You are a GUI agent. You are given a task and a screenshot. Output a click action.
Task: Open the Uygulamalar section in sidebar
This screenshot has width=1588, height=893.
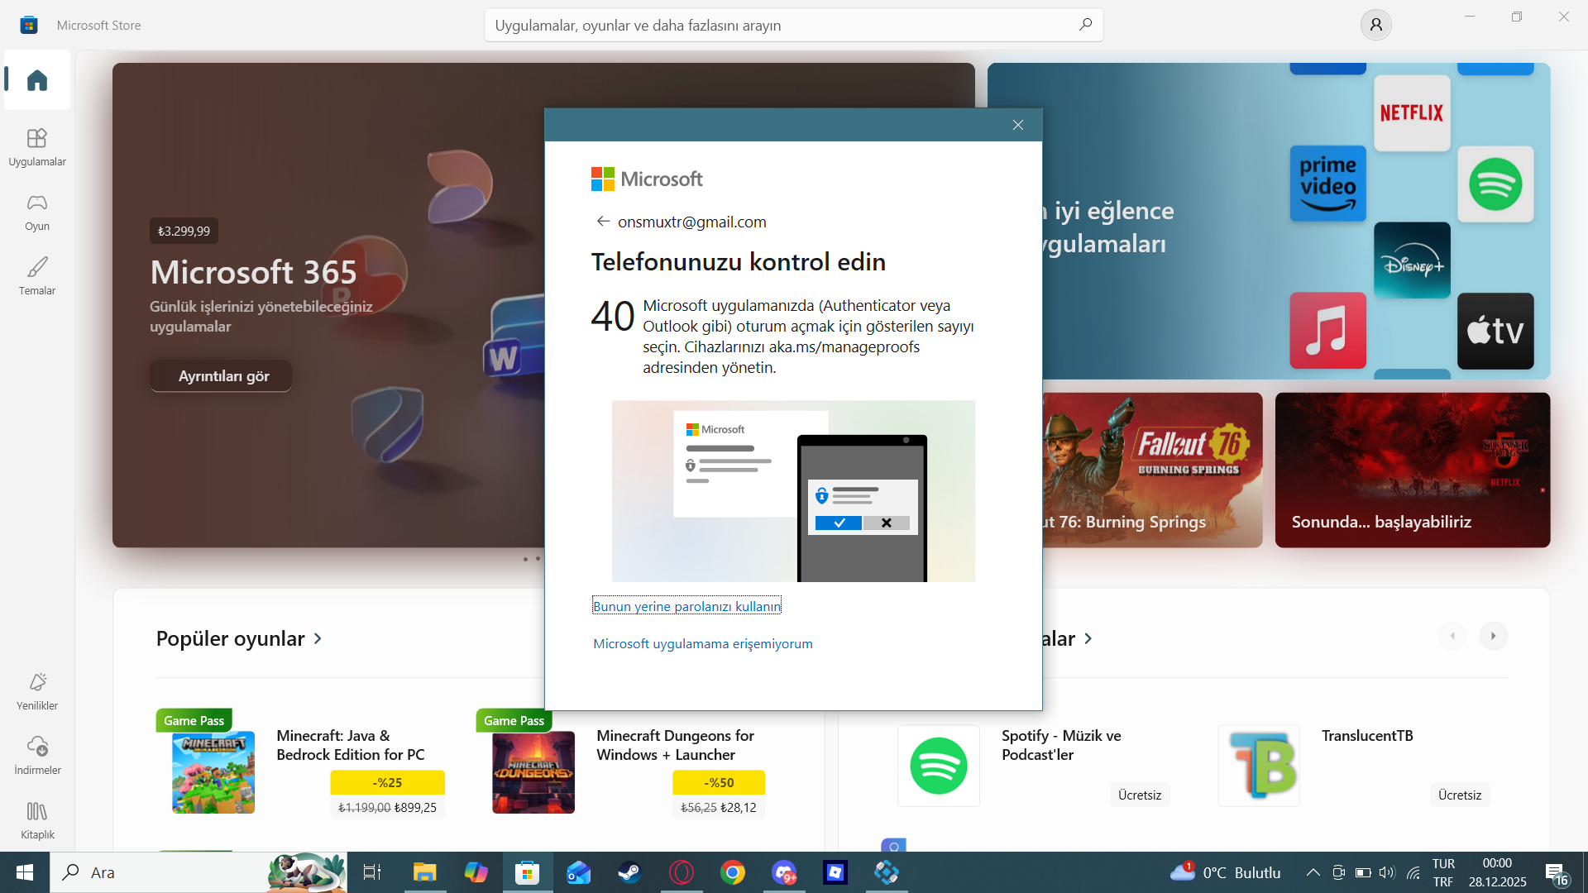(x=37, y=147)
